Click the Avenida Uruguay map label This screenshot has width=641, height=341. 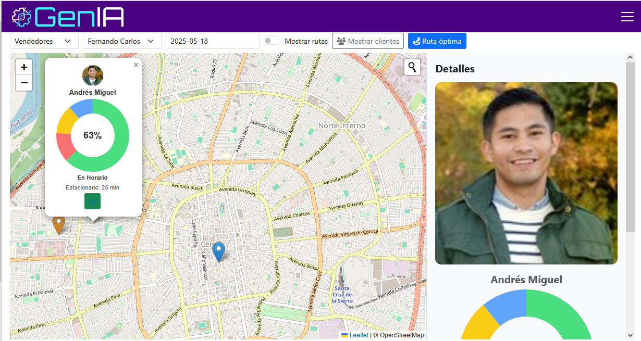click(237, 192)
